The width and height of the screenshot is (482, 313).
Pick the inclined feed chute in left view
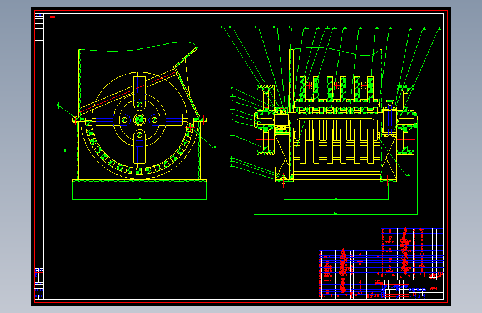pyautogui.click(x=129, y=91)
